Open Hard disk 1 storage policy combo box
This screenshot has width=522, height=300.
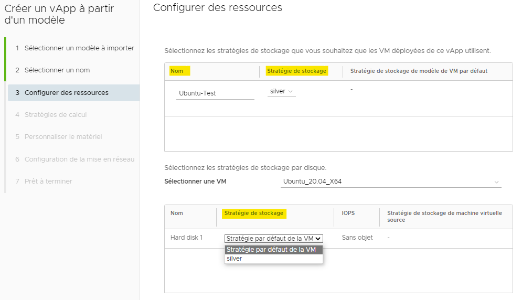[x=274, y=239]
